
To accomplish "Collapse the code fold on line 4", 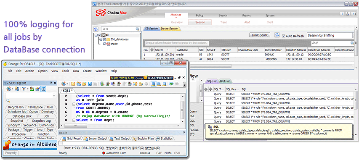I will [74, 104].
